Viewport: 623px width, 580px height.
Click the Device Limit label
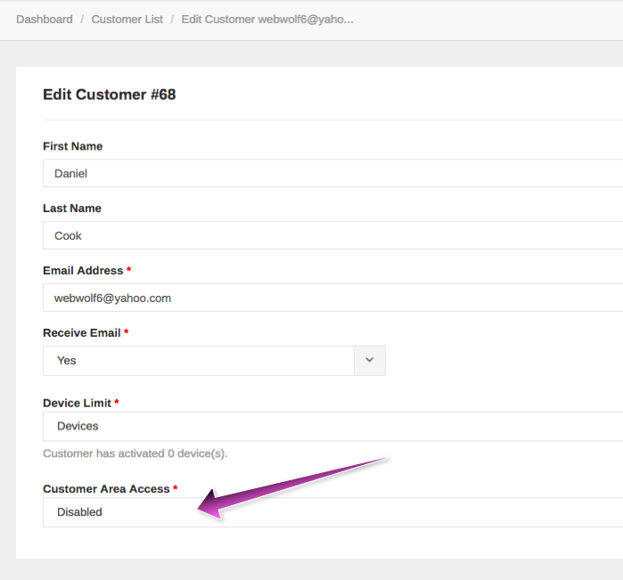click(x=77, y=403)
